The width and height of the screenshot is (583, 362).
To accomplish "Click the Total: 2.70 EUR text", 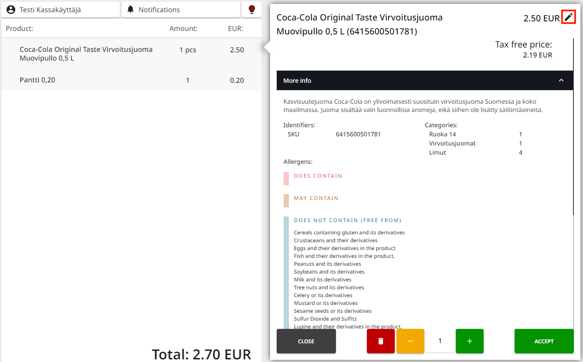I will (202, 354).
